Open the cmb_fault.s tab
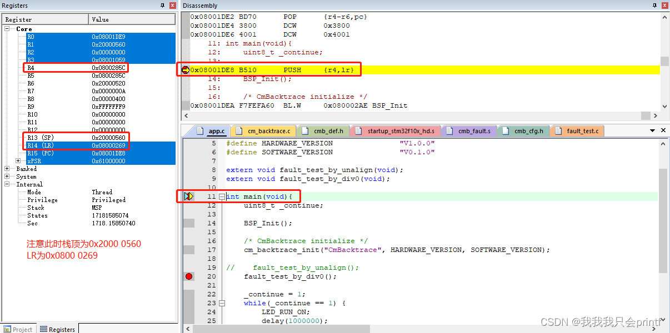670x333 pixels. coord(469,132)
